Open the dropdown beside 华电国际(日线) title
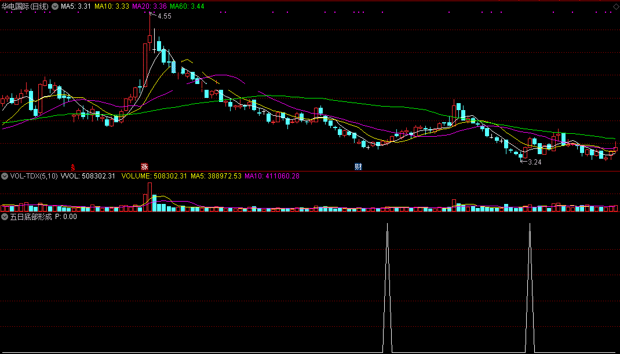Screen dimensions: 620x354 point(55,6)
